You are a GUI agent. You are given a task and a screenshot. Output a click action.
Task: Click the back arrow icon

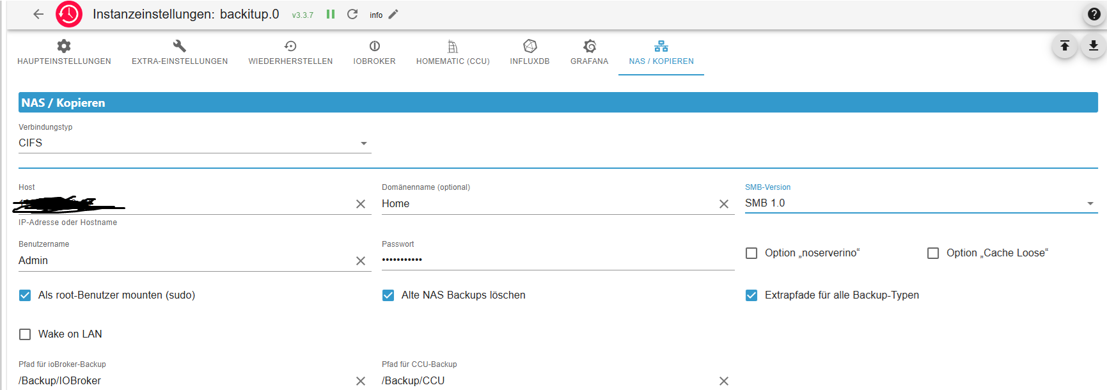click(x=38, y=14)
